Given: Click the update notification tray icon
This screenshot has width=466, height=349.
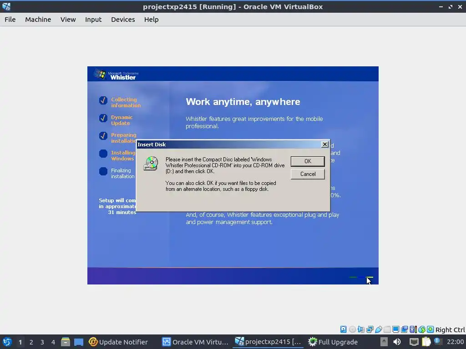Looking at the screenshot, I should (437, 341).
